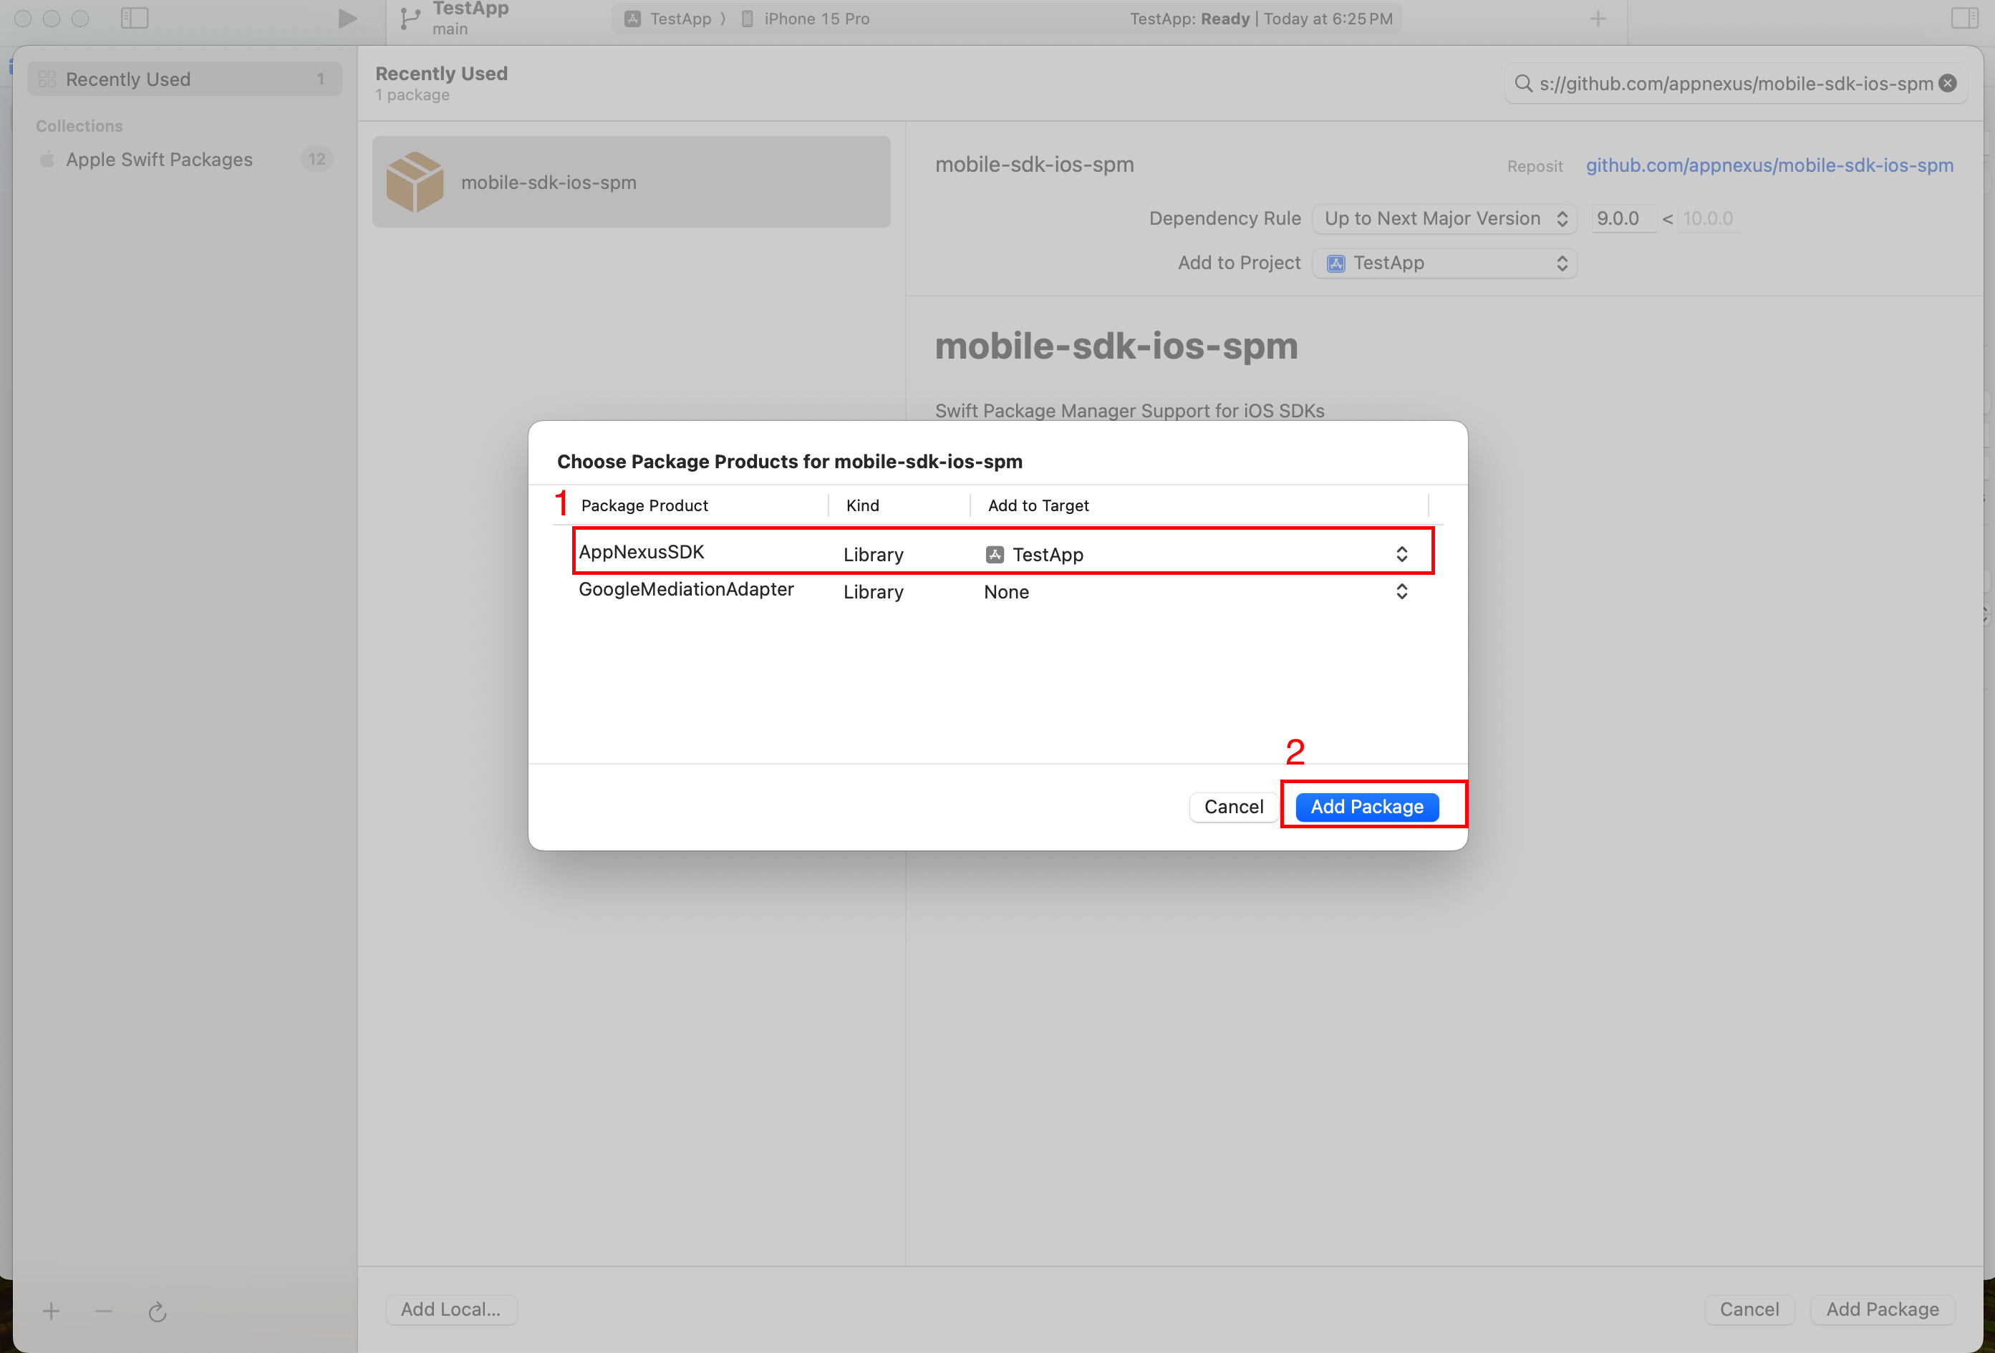The height and width of the screenshot is (1353, 1995).
Task: Click the mobile-sdk-ios-spm package box icon
Action: [x=415, y=182]
